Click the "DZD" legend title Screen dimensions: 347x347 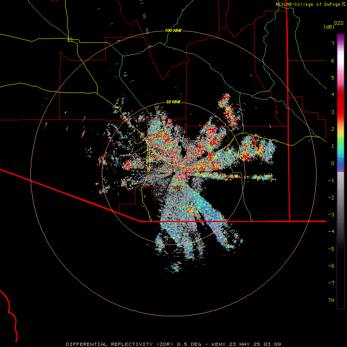coord(339,23)
